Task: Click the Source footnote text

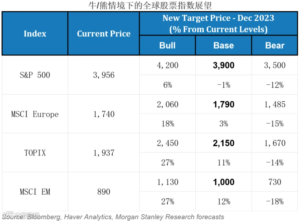Action: [x=114, y=217]
